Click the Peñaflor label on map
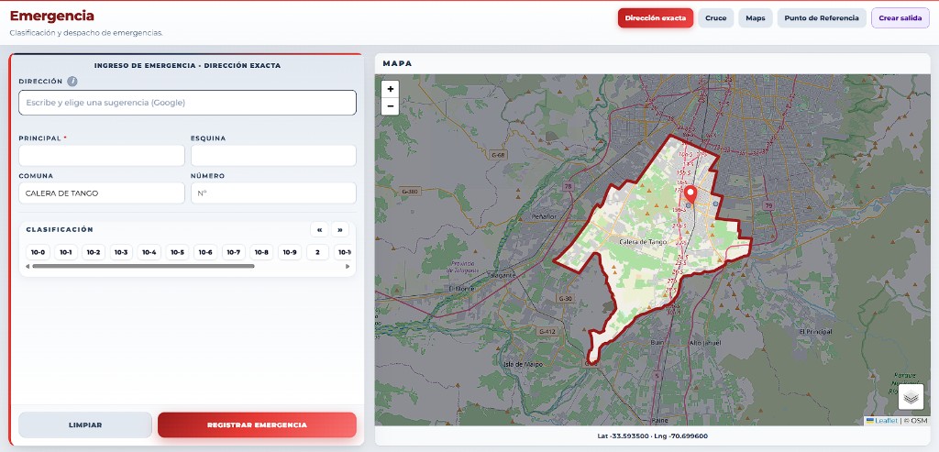This screenshot has height=452, width=939. click(x=545, y=216)
